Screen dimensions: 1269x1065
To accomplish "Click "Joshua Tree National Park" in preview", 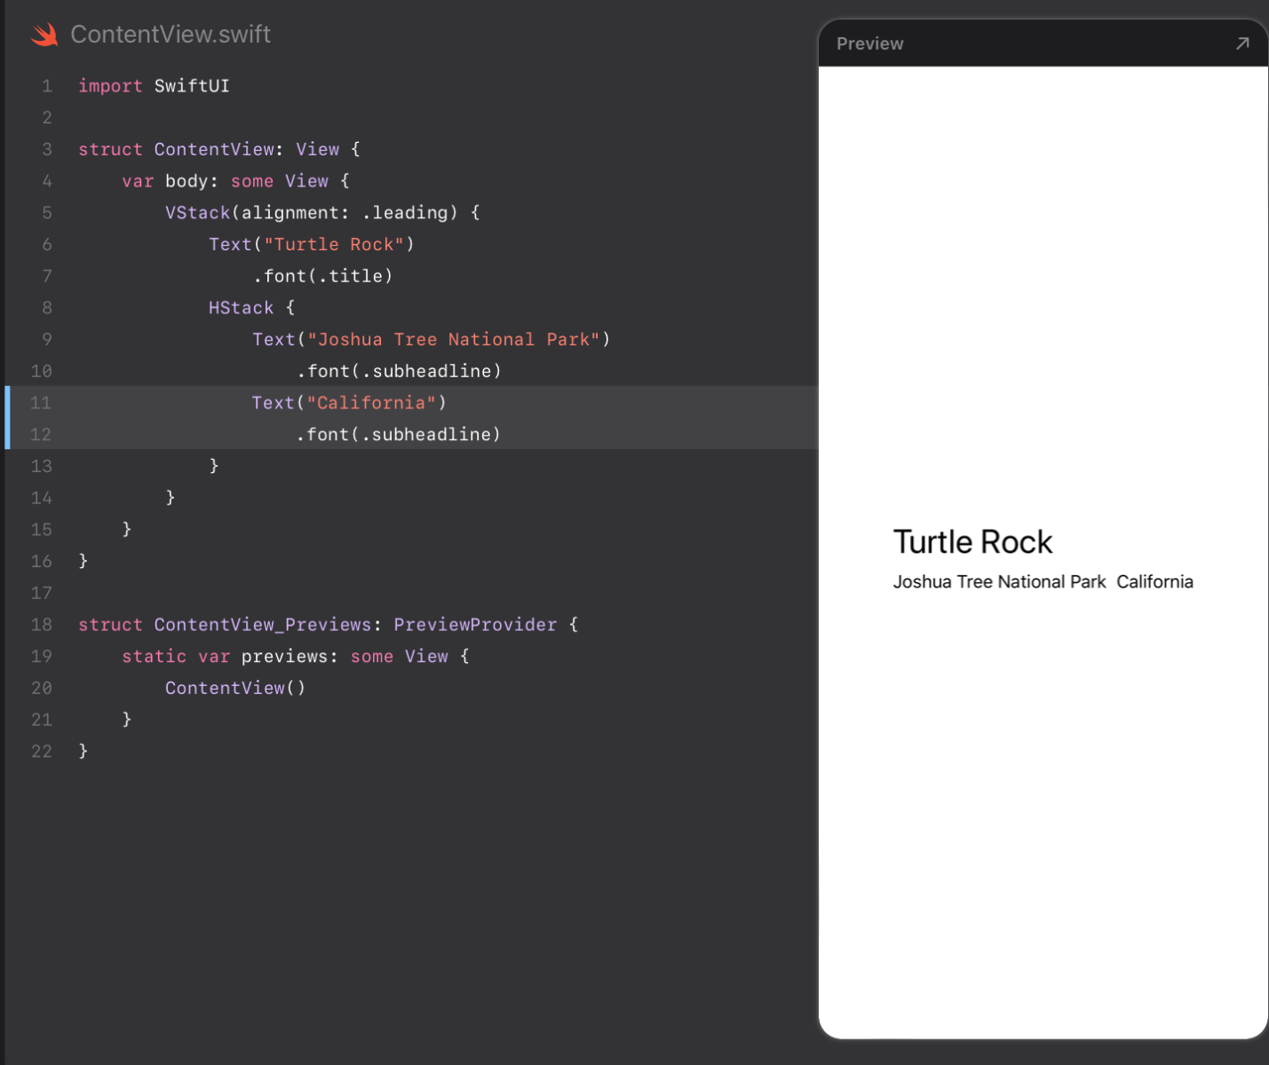I will (999, 582).
